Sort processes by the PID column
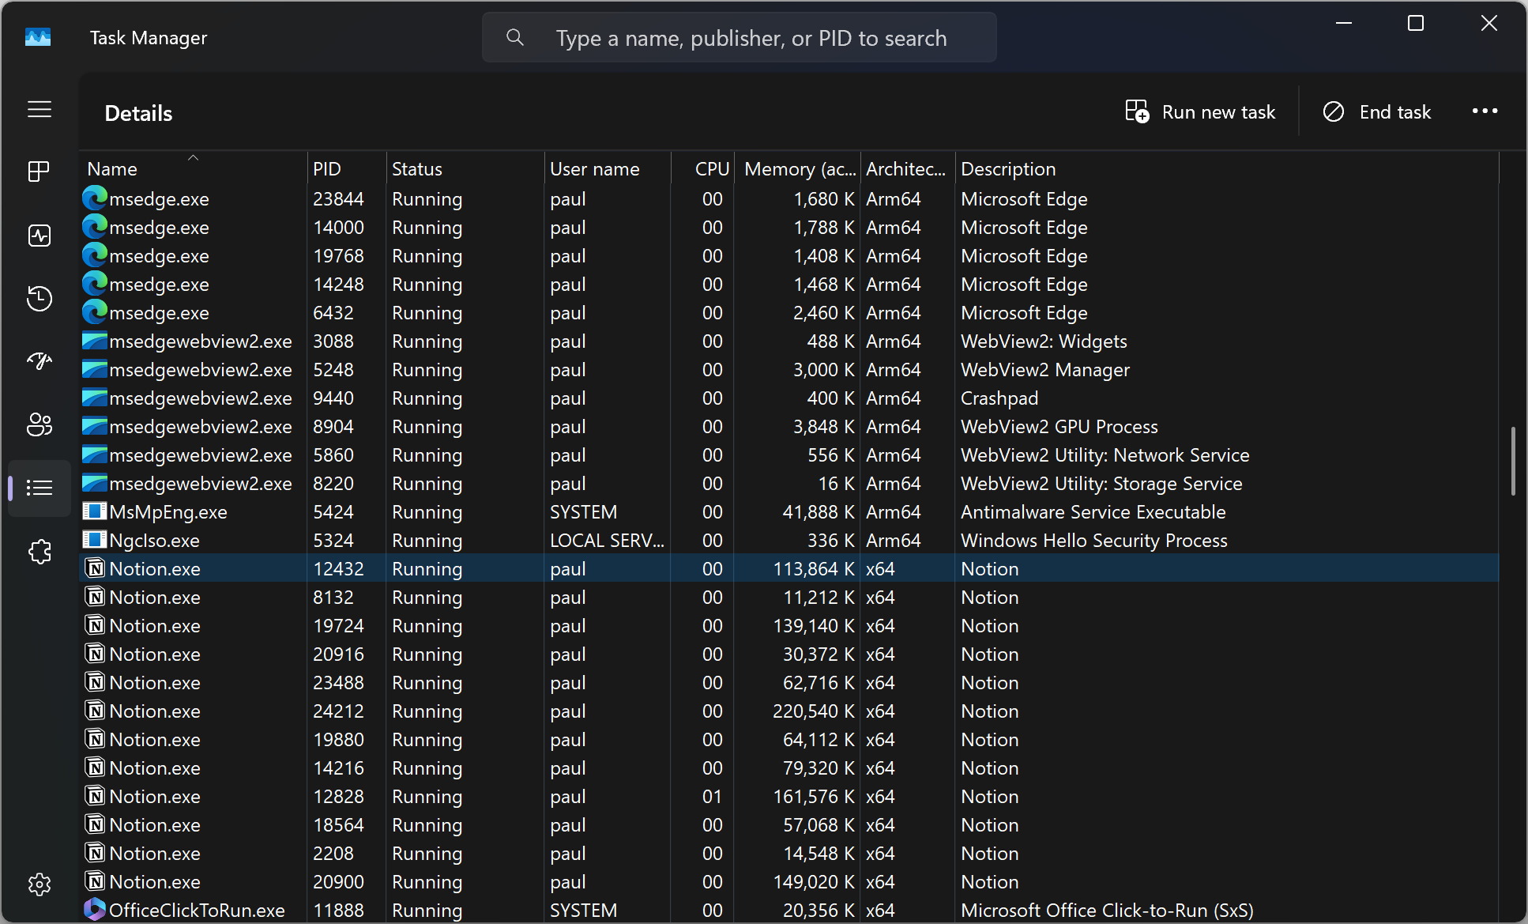The image size is (1528, 924). [x=327, y=169]
